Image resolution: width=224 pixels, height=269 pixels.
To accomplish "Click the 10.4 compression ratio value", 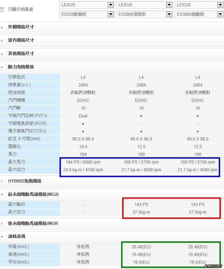I will 83,147.
